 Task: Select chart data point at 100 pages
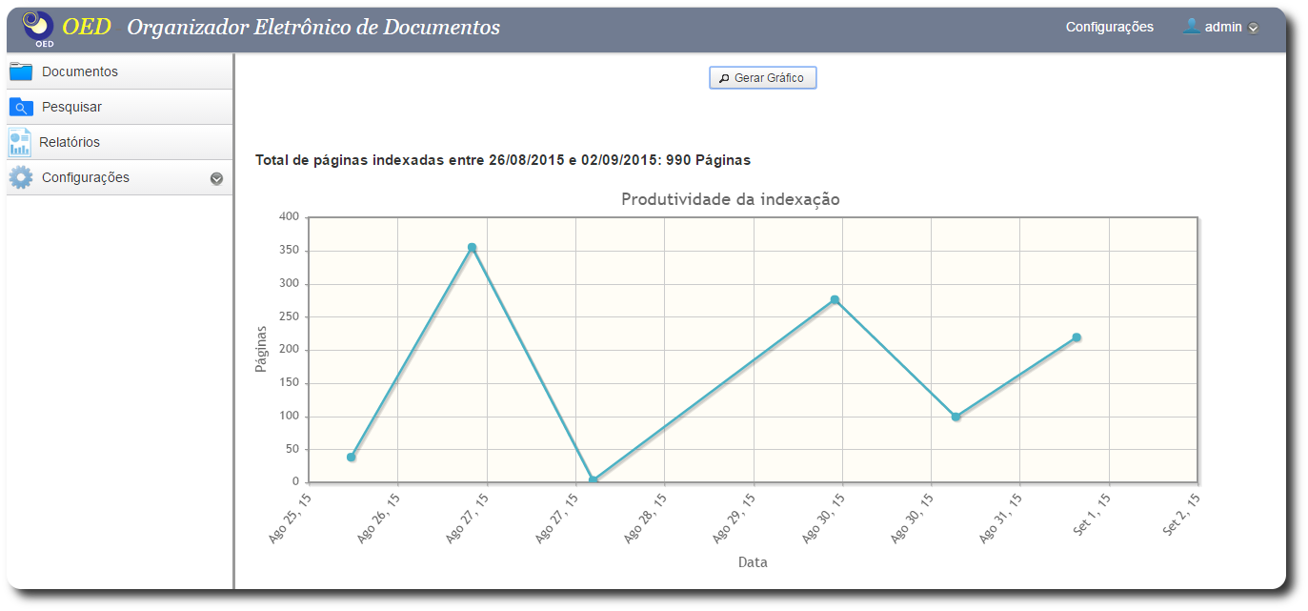[x=956, y=417]
